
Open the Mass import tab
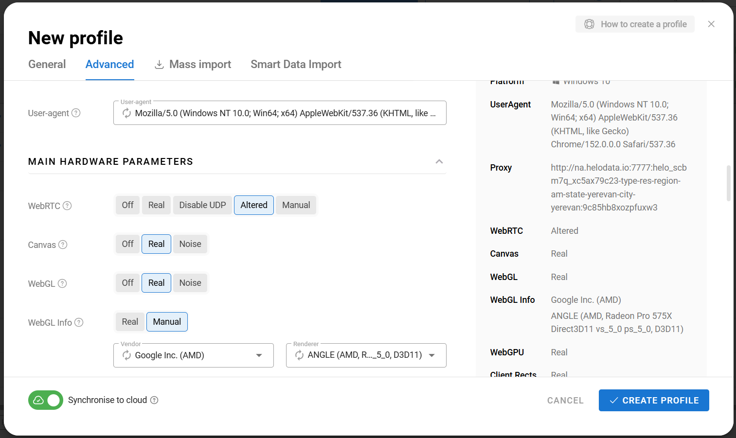193,64
